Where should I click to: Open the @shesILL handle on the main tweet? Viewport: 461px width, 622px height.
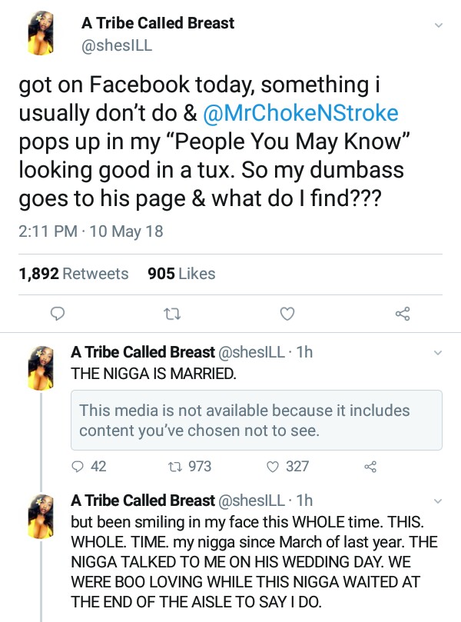pos(117,45)
